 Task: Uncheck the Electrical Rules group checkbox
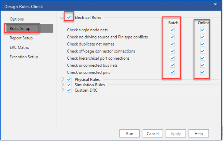point(69,18)
